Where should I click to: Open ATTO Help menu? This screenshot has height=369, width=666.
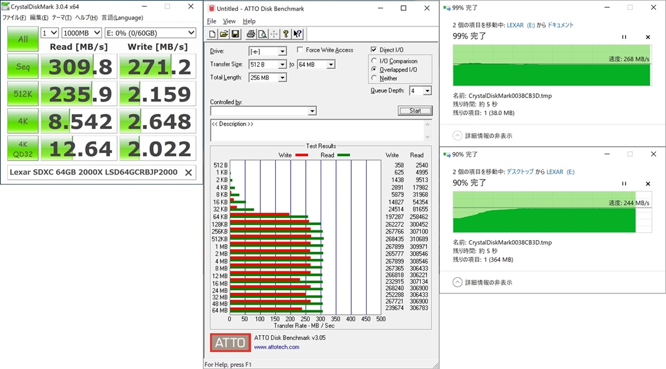249,21
